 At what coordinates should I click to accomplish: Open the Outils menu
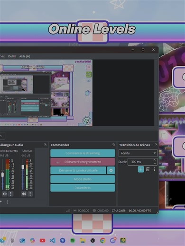click(x=12, y=56)
